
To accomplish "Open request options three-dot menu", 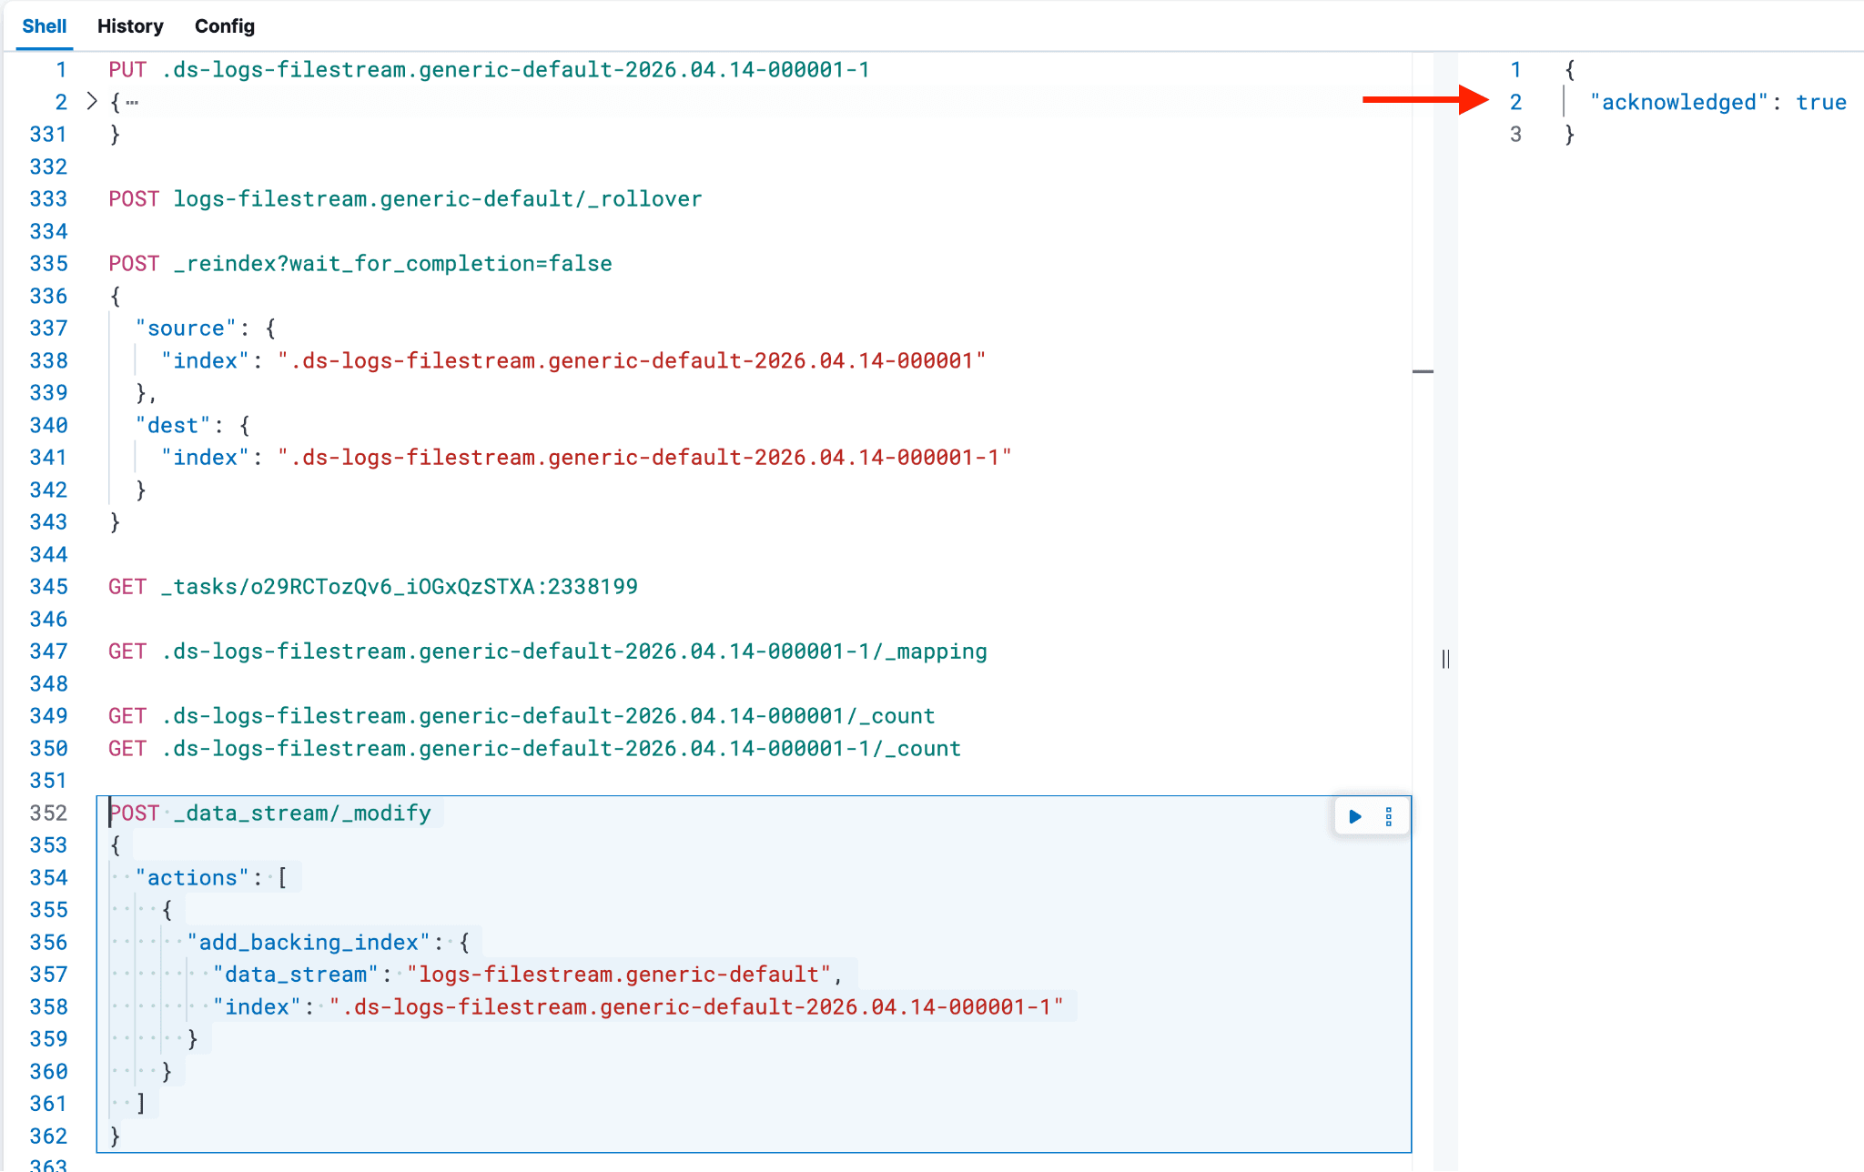I will click(1389, 816).
